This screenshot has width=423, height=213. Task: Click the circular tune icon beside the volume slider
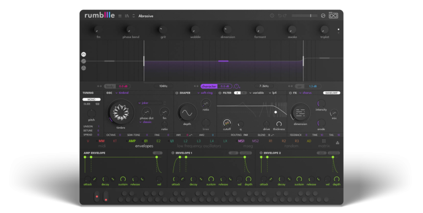pos(323,16)
